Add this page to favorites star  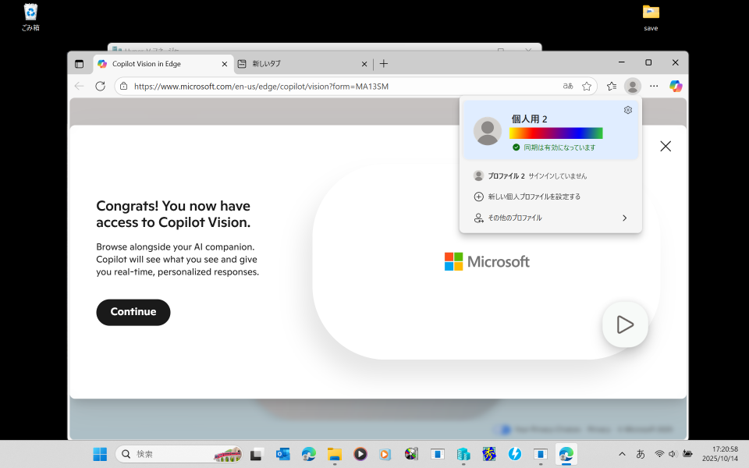[x=587, y=86]
